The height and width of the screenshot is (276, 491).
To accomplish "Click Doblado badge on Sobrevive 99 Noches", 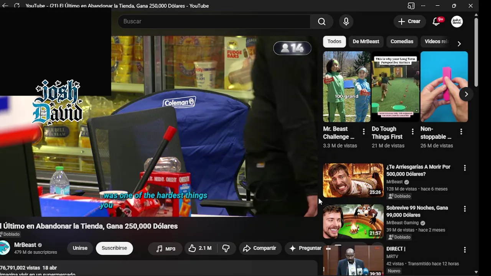I will pyautogui.click(x=399, y=237).
